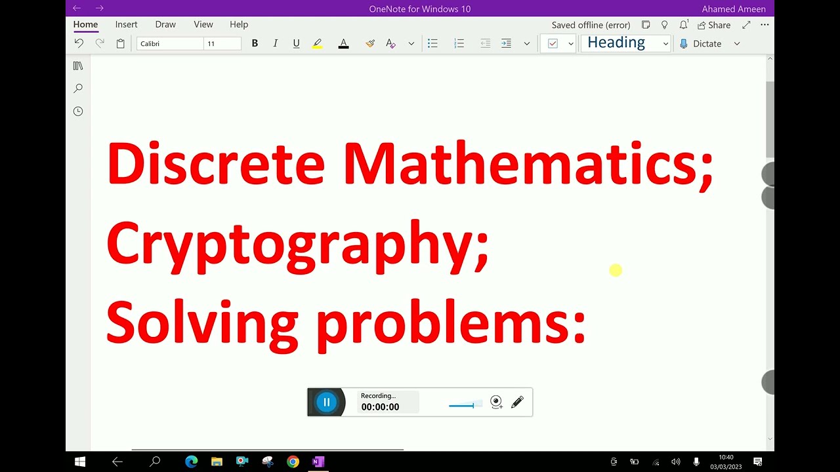Click the lightbulb Tell Me icon

tap(664, 25)
